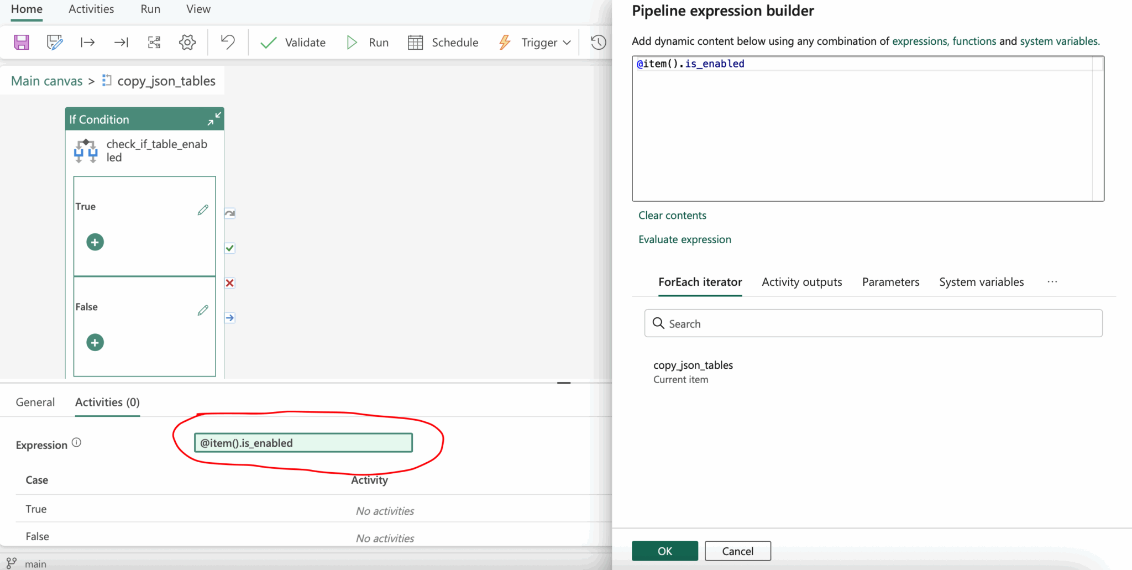Edit the False case pencil icon
Viewport: 1132px width, 570px height.
(x=203, y=310)
